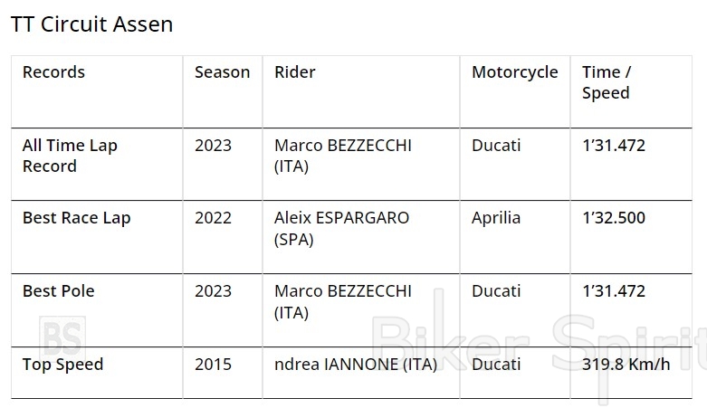Click Ducati in the Top Speed row
707x408 pixels.
click(496, 365)
